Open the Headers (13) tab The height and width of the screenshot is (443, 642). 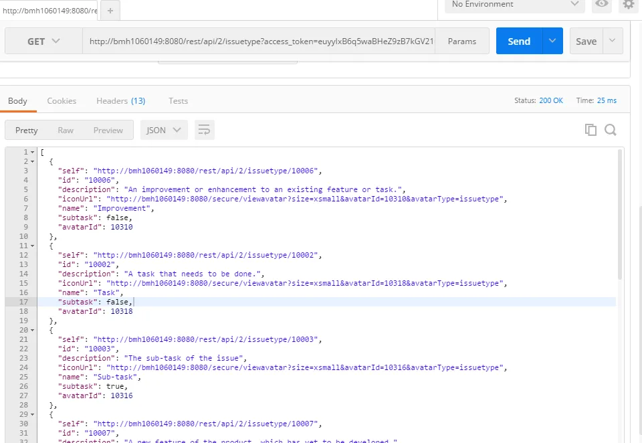(121, 101)
